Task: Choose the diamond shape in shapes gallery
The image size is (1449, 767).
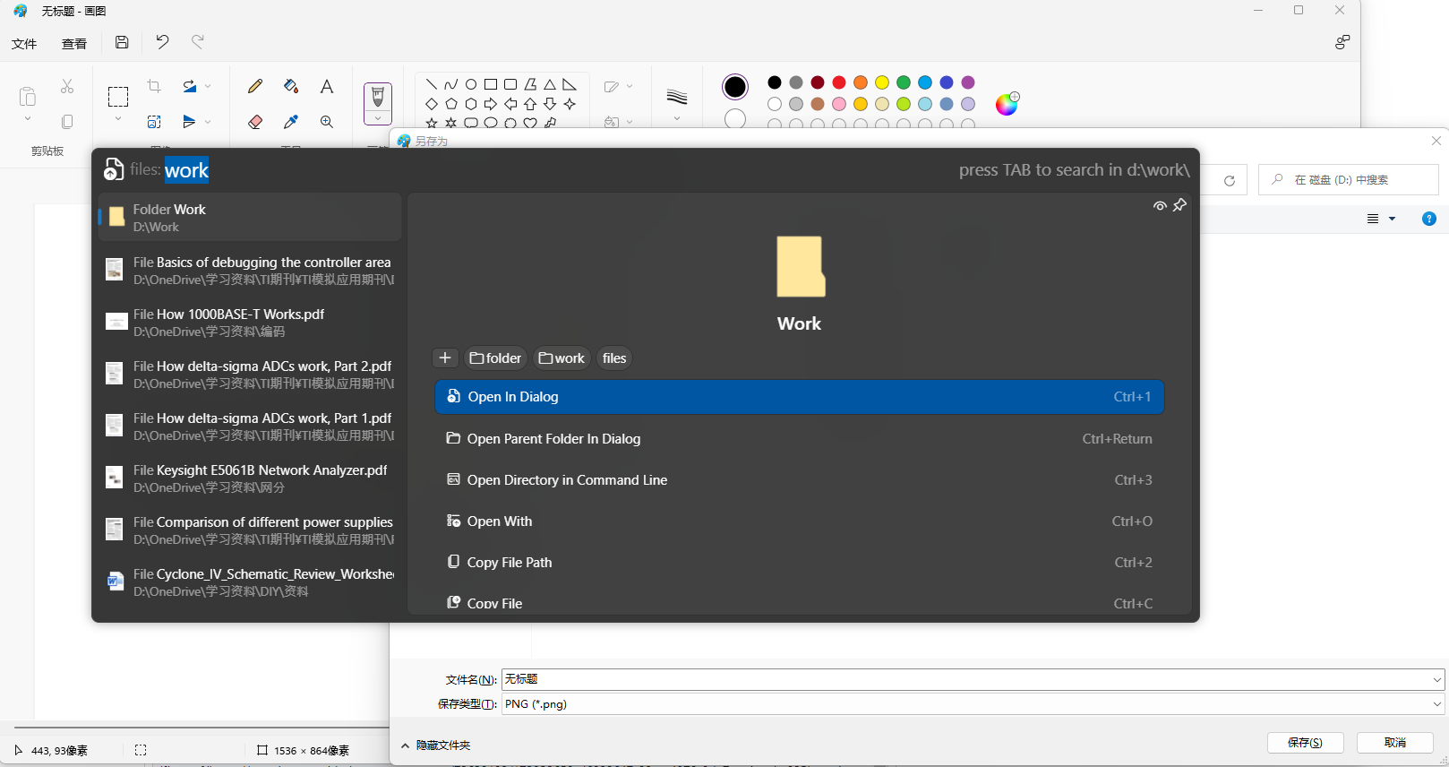Action: pyautogui.click(x=432, y=104)
